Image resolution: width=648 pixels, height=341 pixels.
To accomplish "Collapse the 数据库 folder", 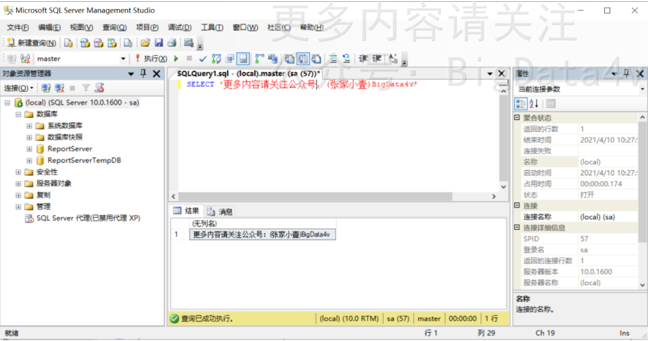I will coord(18,114).
